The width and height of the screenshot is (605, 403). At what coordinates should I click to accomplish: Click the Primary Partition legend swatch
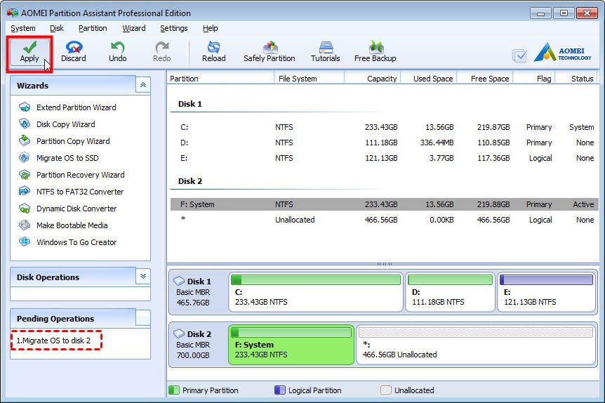tap(174, 390)
